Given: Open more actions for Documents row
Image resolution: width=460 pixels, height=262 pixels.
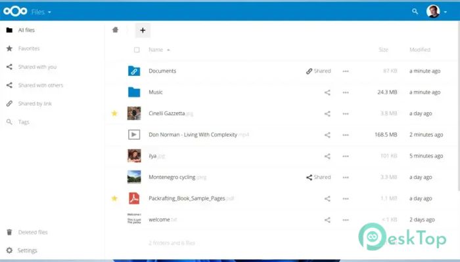Looking at the screenshot, I should (346, 71).
